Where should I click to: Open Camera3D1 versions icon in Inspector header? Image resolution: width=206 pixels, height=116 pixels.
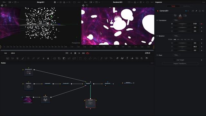pos(193,11)
